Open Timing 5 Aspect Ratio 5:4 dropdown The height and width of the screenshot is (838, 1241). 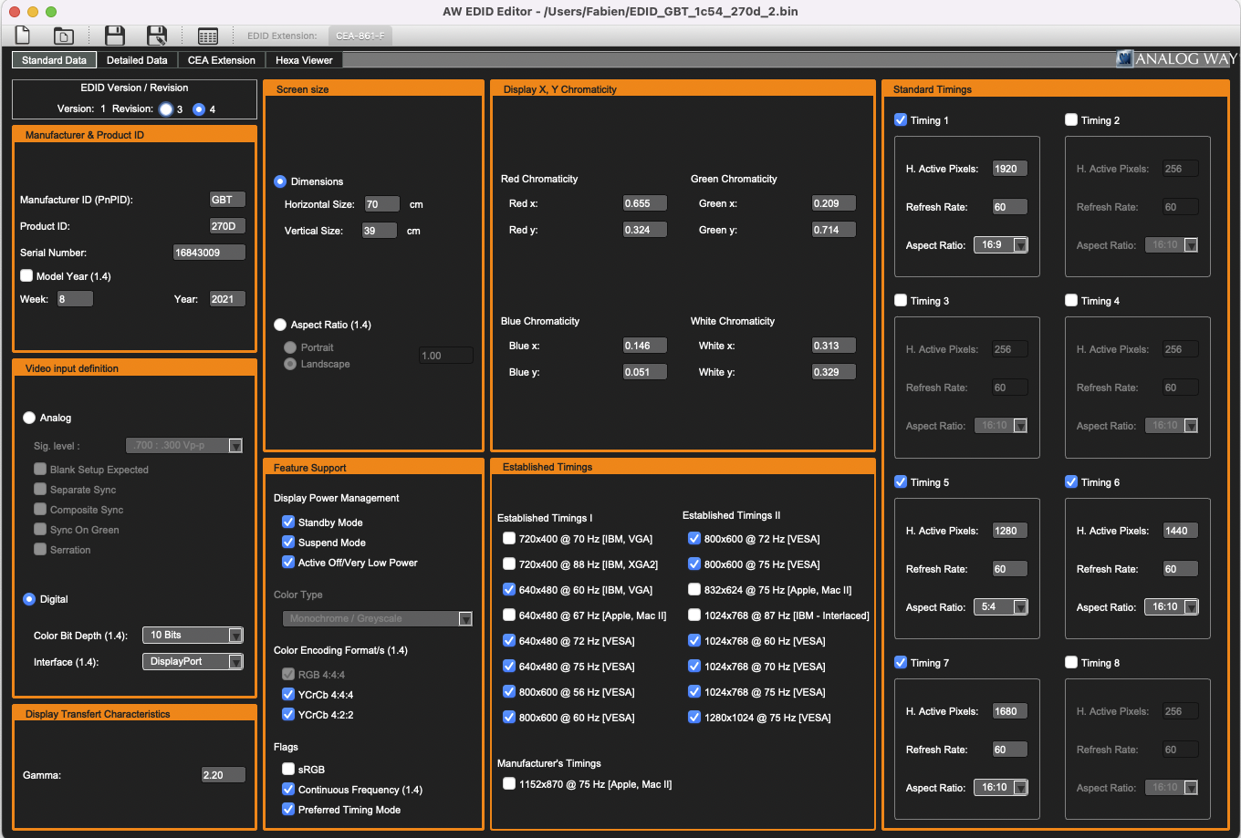1001,607
